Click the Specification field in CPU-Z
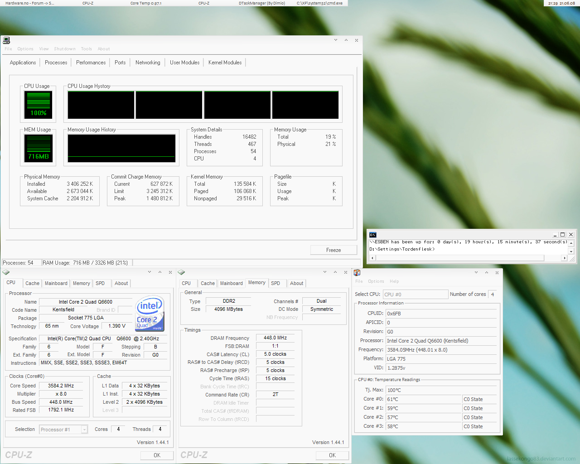The image size is (580, 464). [x=104, y=338]
